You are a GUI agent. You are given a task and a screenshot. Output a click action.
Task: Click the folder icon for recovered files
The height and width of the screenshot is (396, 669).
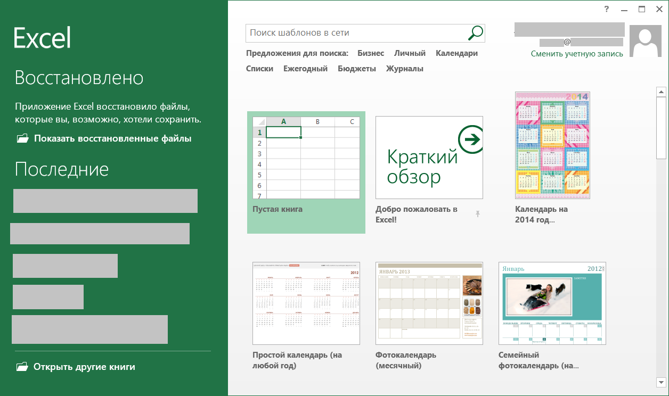(x=22, y=138)
